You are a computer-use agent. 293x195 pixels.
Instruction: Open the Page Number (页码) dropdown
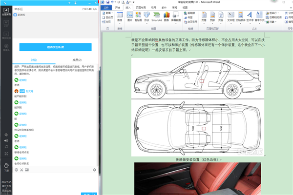(x=221, y=18)
